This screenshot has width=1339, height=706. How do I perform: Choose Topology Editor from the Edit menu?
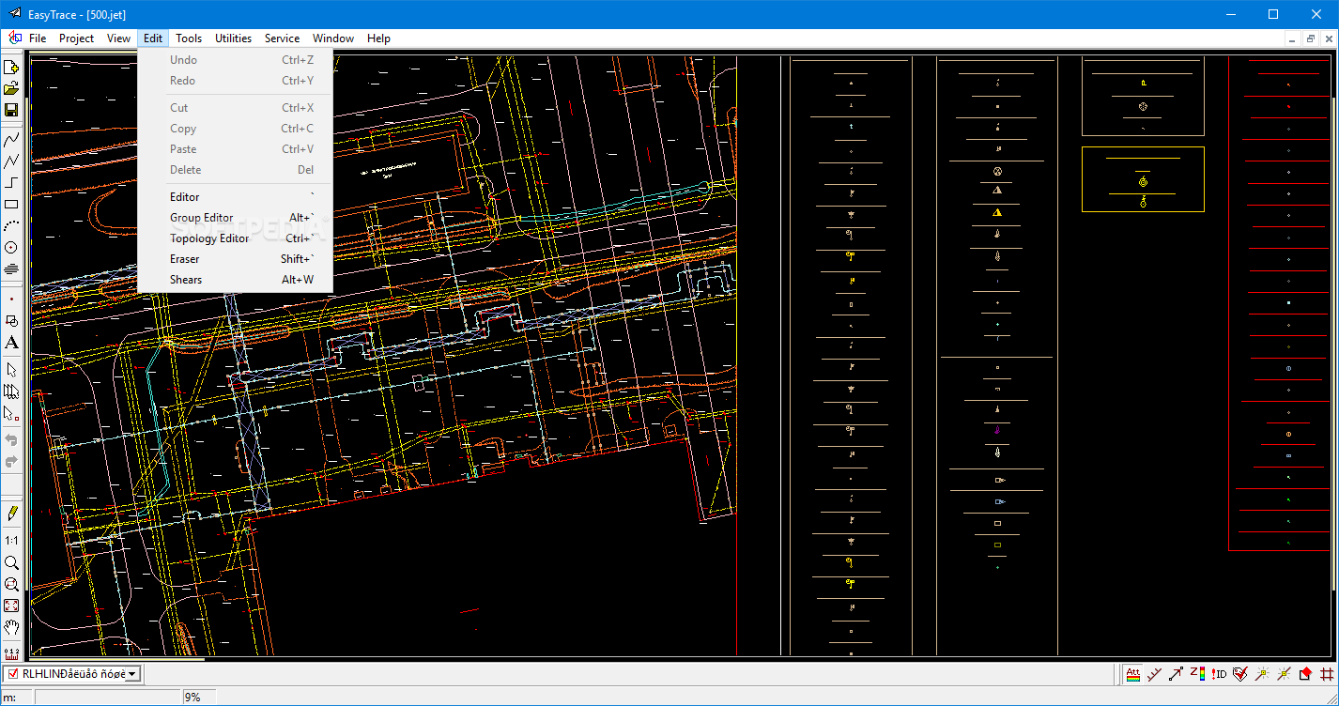point(235,238)
